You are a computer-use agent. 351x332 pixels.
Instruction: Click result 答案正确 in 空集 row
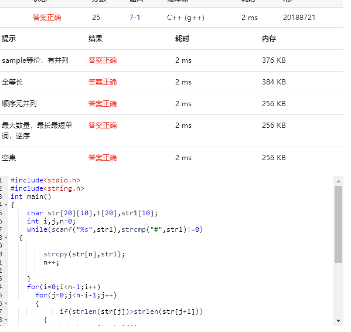click(103, 158)
